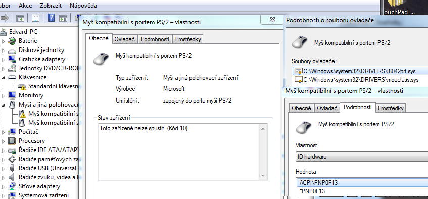Click the Řadiče IDE ATA/ATAPI controller icon

pos(12,150)
